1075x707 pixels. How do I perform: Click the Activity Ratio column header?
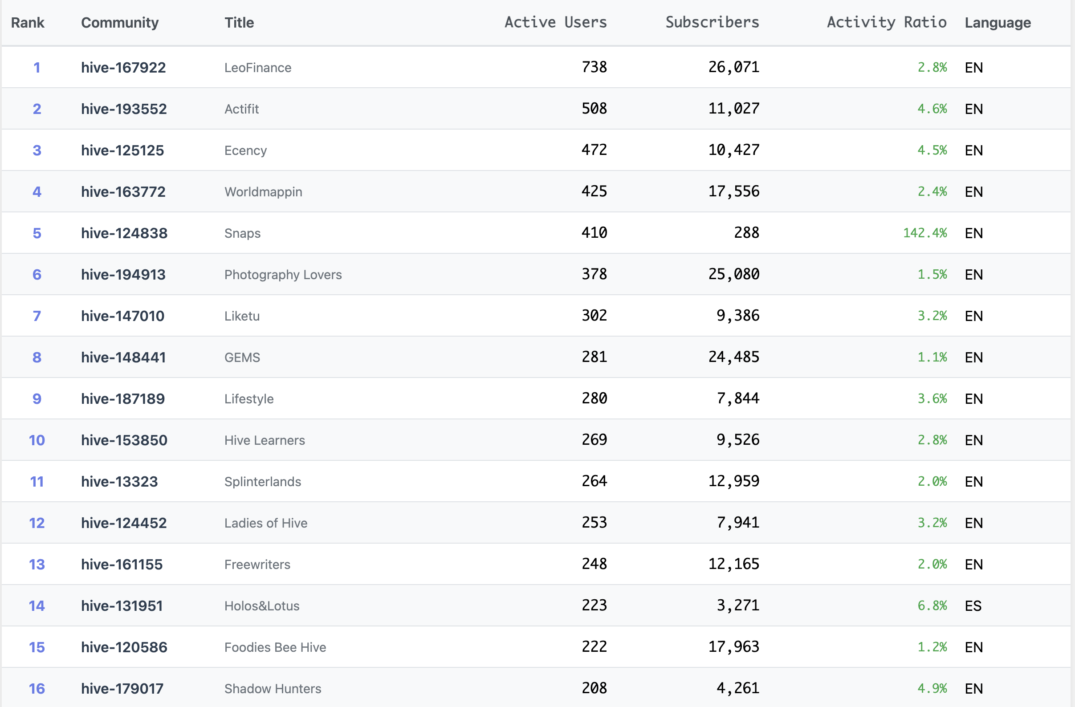click(886, 22)
